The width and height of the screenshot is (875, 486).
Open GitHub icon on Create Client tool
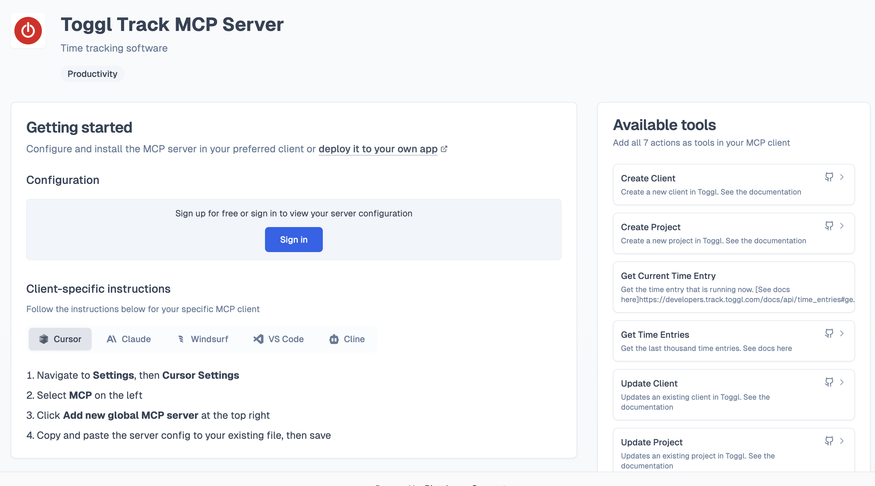point(829,177)
